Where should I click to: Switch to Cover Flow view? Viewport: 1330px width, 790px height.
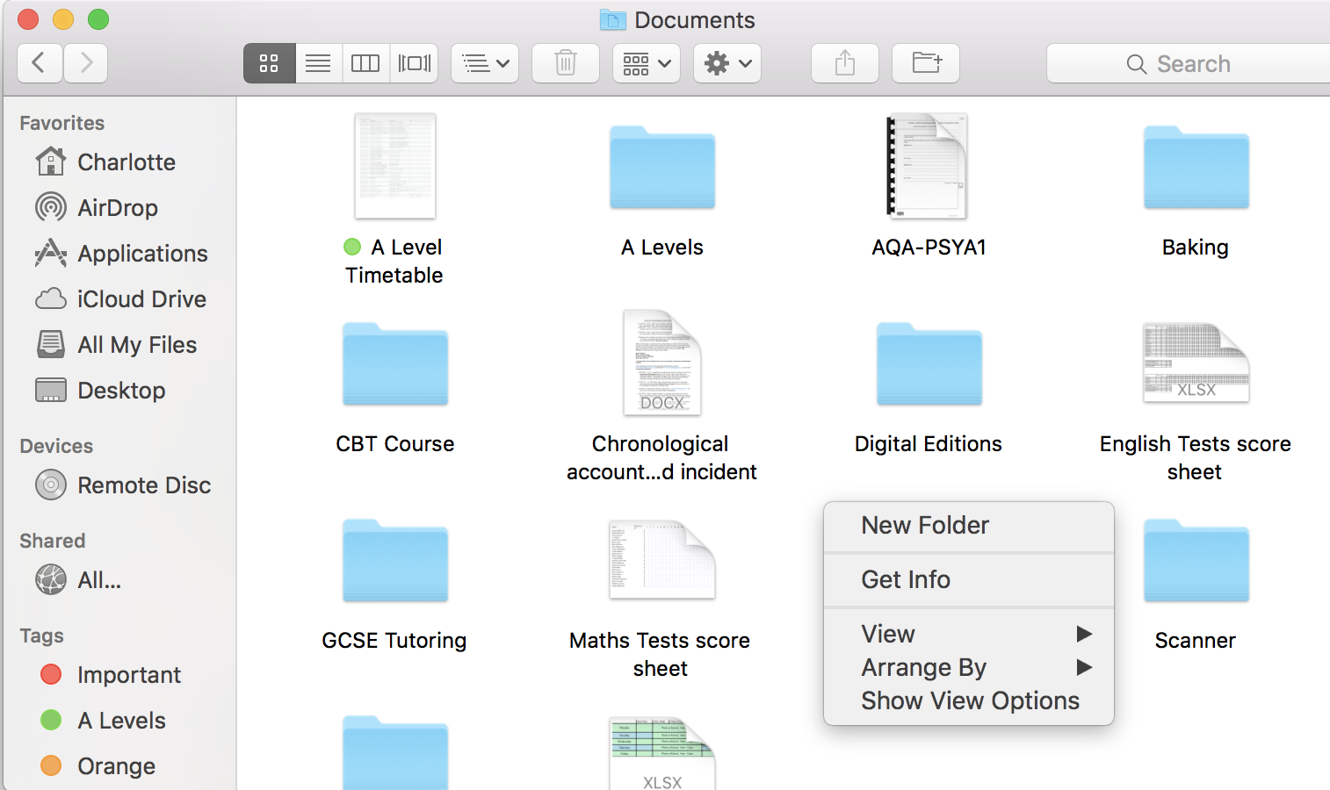414,63
